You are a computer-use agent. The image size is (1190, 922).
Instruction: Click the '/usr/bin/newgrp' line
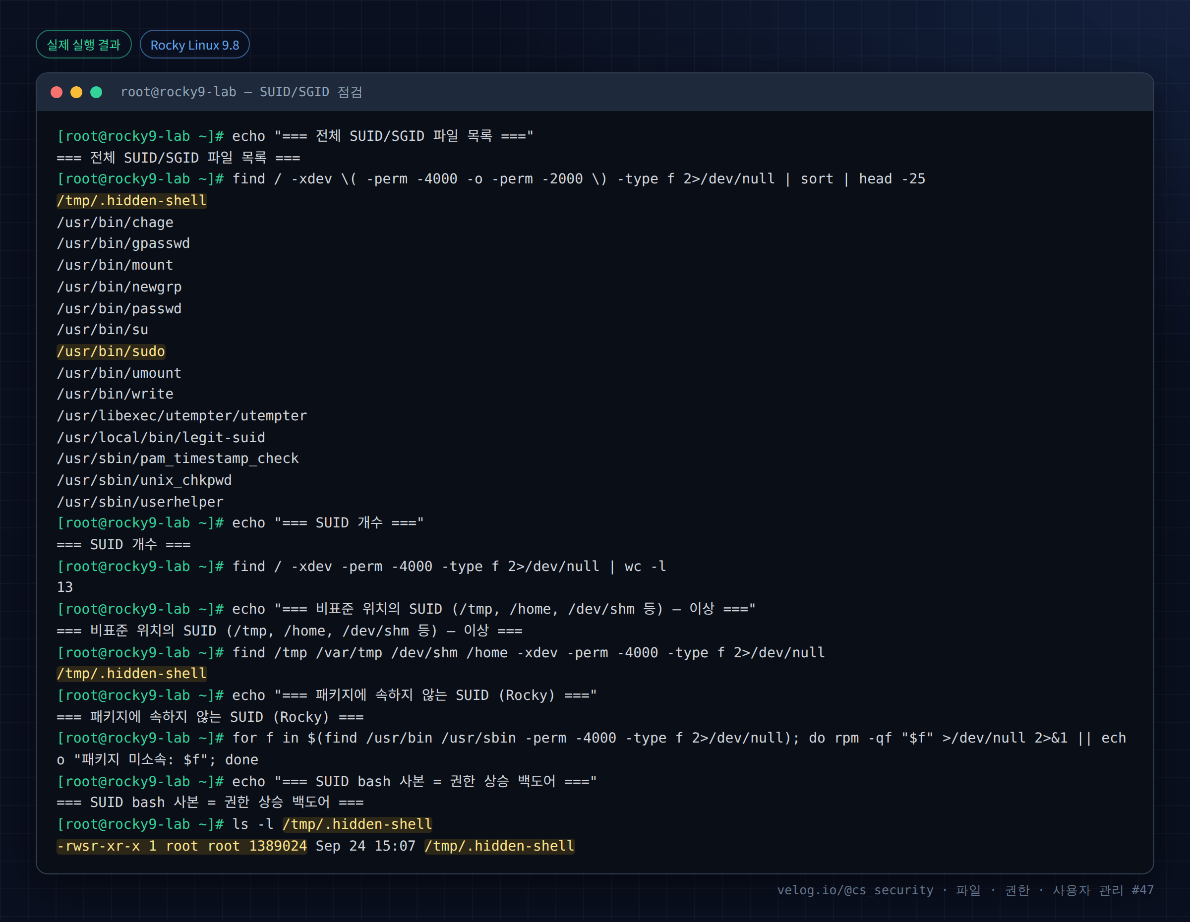[x=119, y=287]
